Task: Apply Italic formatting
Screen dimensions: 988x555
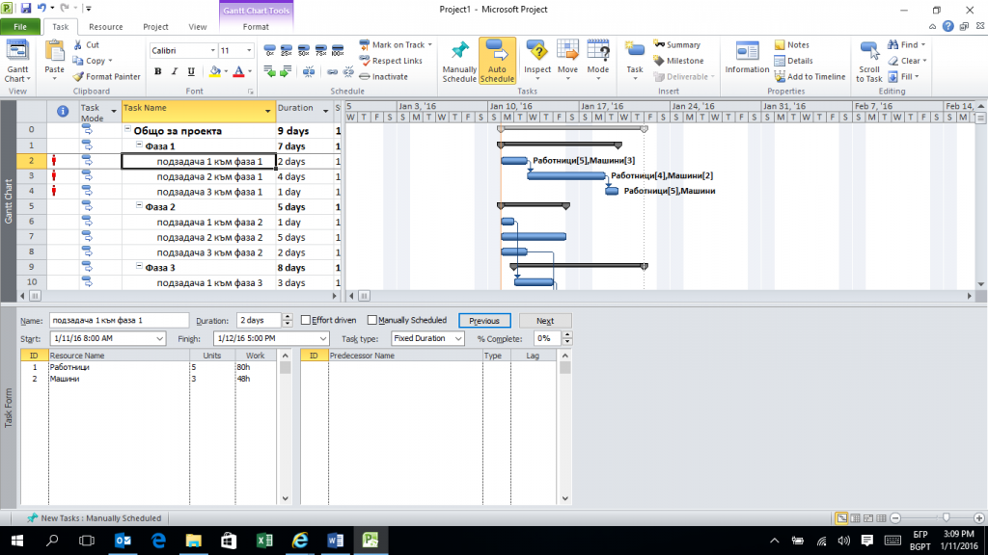Action: pyautogui.click(x=175, y=71)
